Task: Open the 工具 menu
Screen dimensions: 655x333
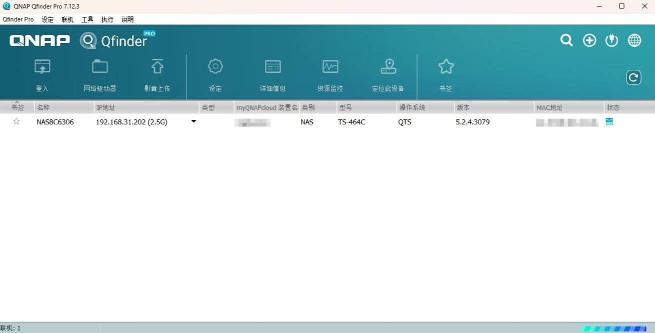Action: pyautogui.click(x=87, y=19)
